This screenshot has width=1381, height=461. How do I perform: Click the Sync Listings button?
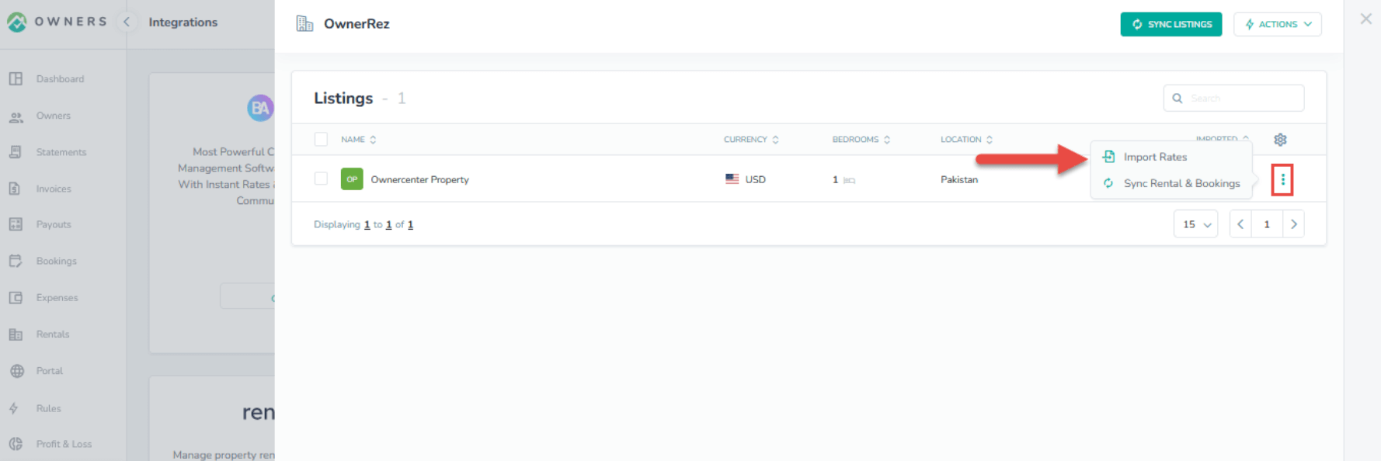click(1171, 24)
